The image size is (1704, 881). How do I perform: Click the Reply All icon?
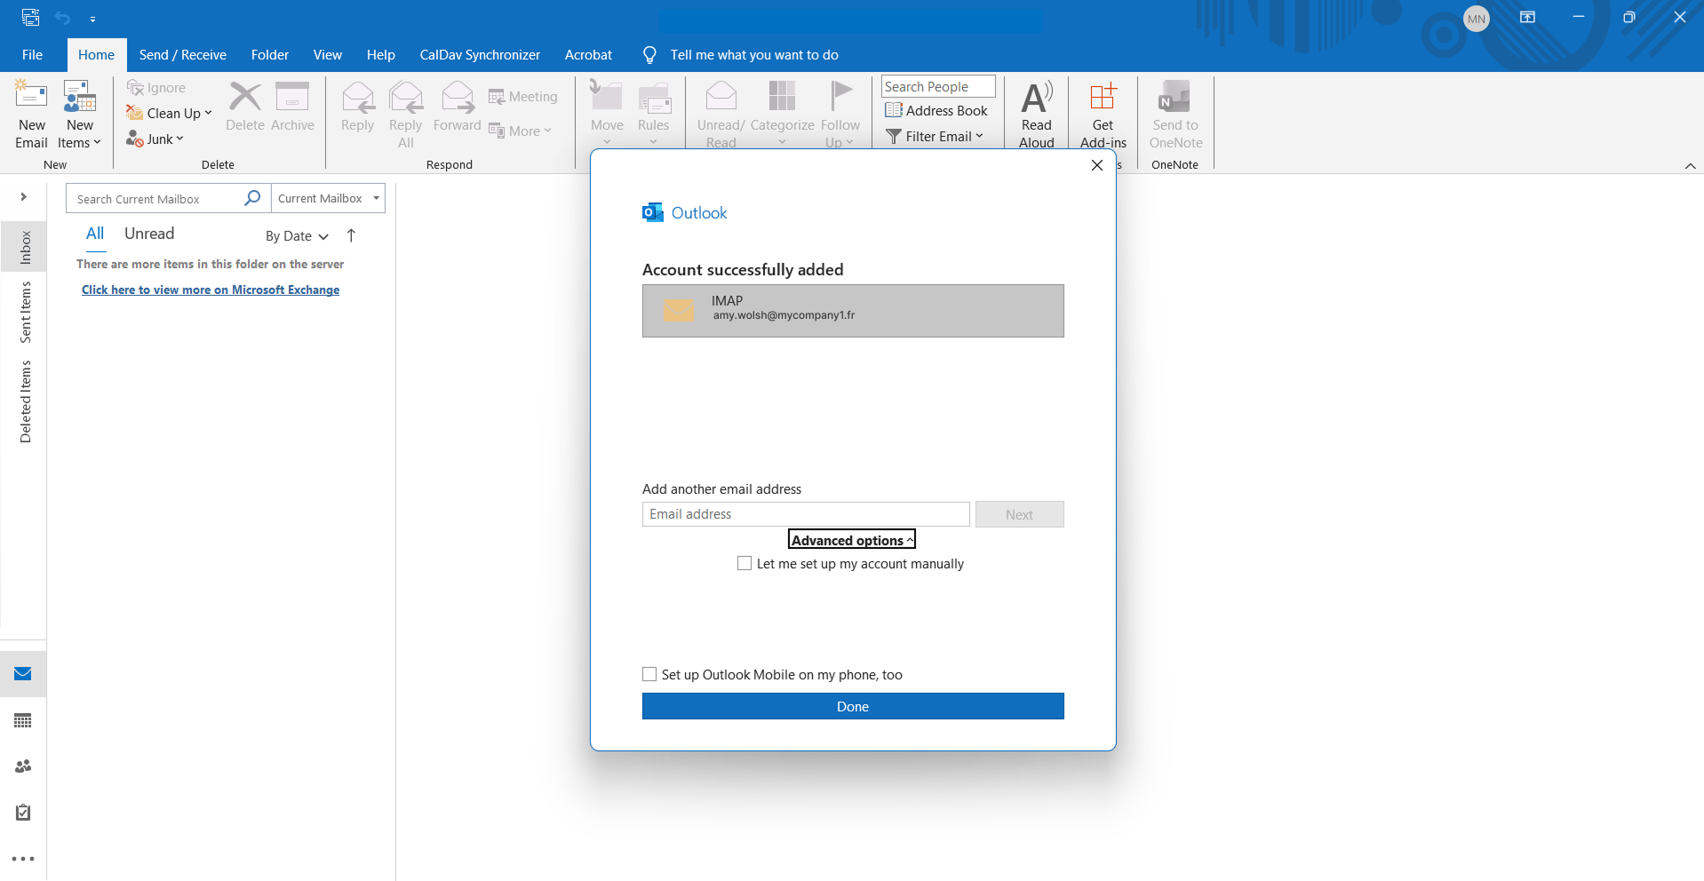(x=406, y=96)
